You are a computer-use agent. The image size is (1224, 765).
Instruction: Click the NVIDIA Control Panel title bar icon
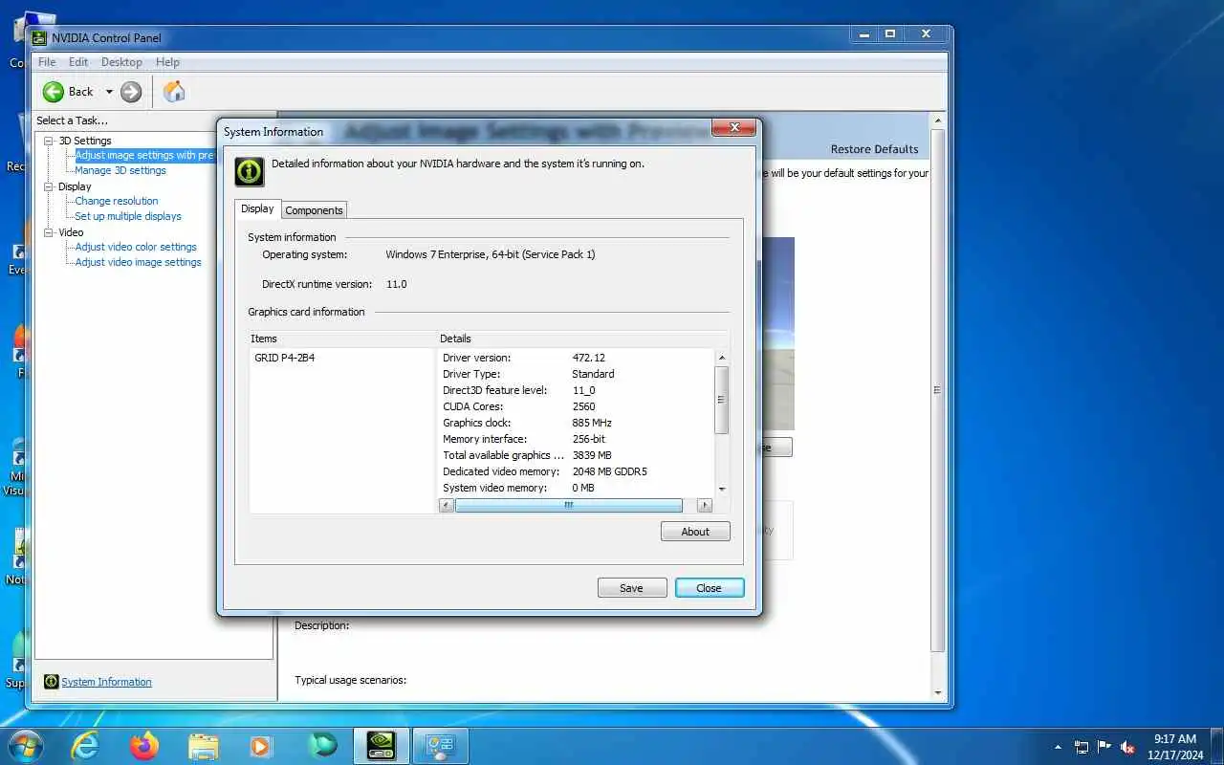(39, 38)
